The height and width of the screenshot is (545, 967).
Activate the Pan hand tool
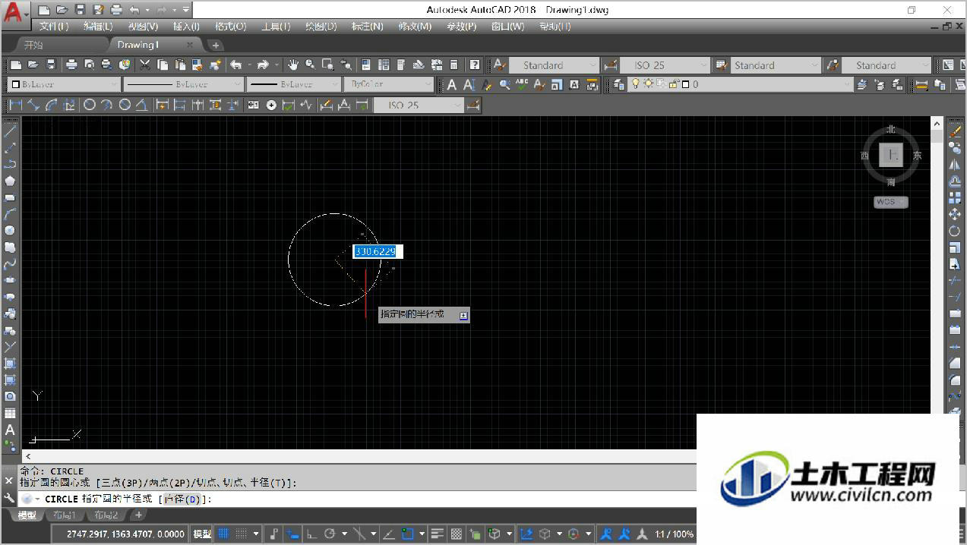[x=293, y=65]
